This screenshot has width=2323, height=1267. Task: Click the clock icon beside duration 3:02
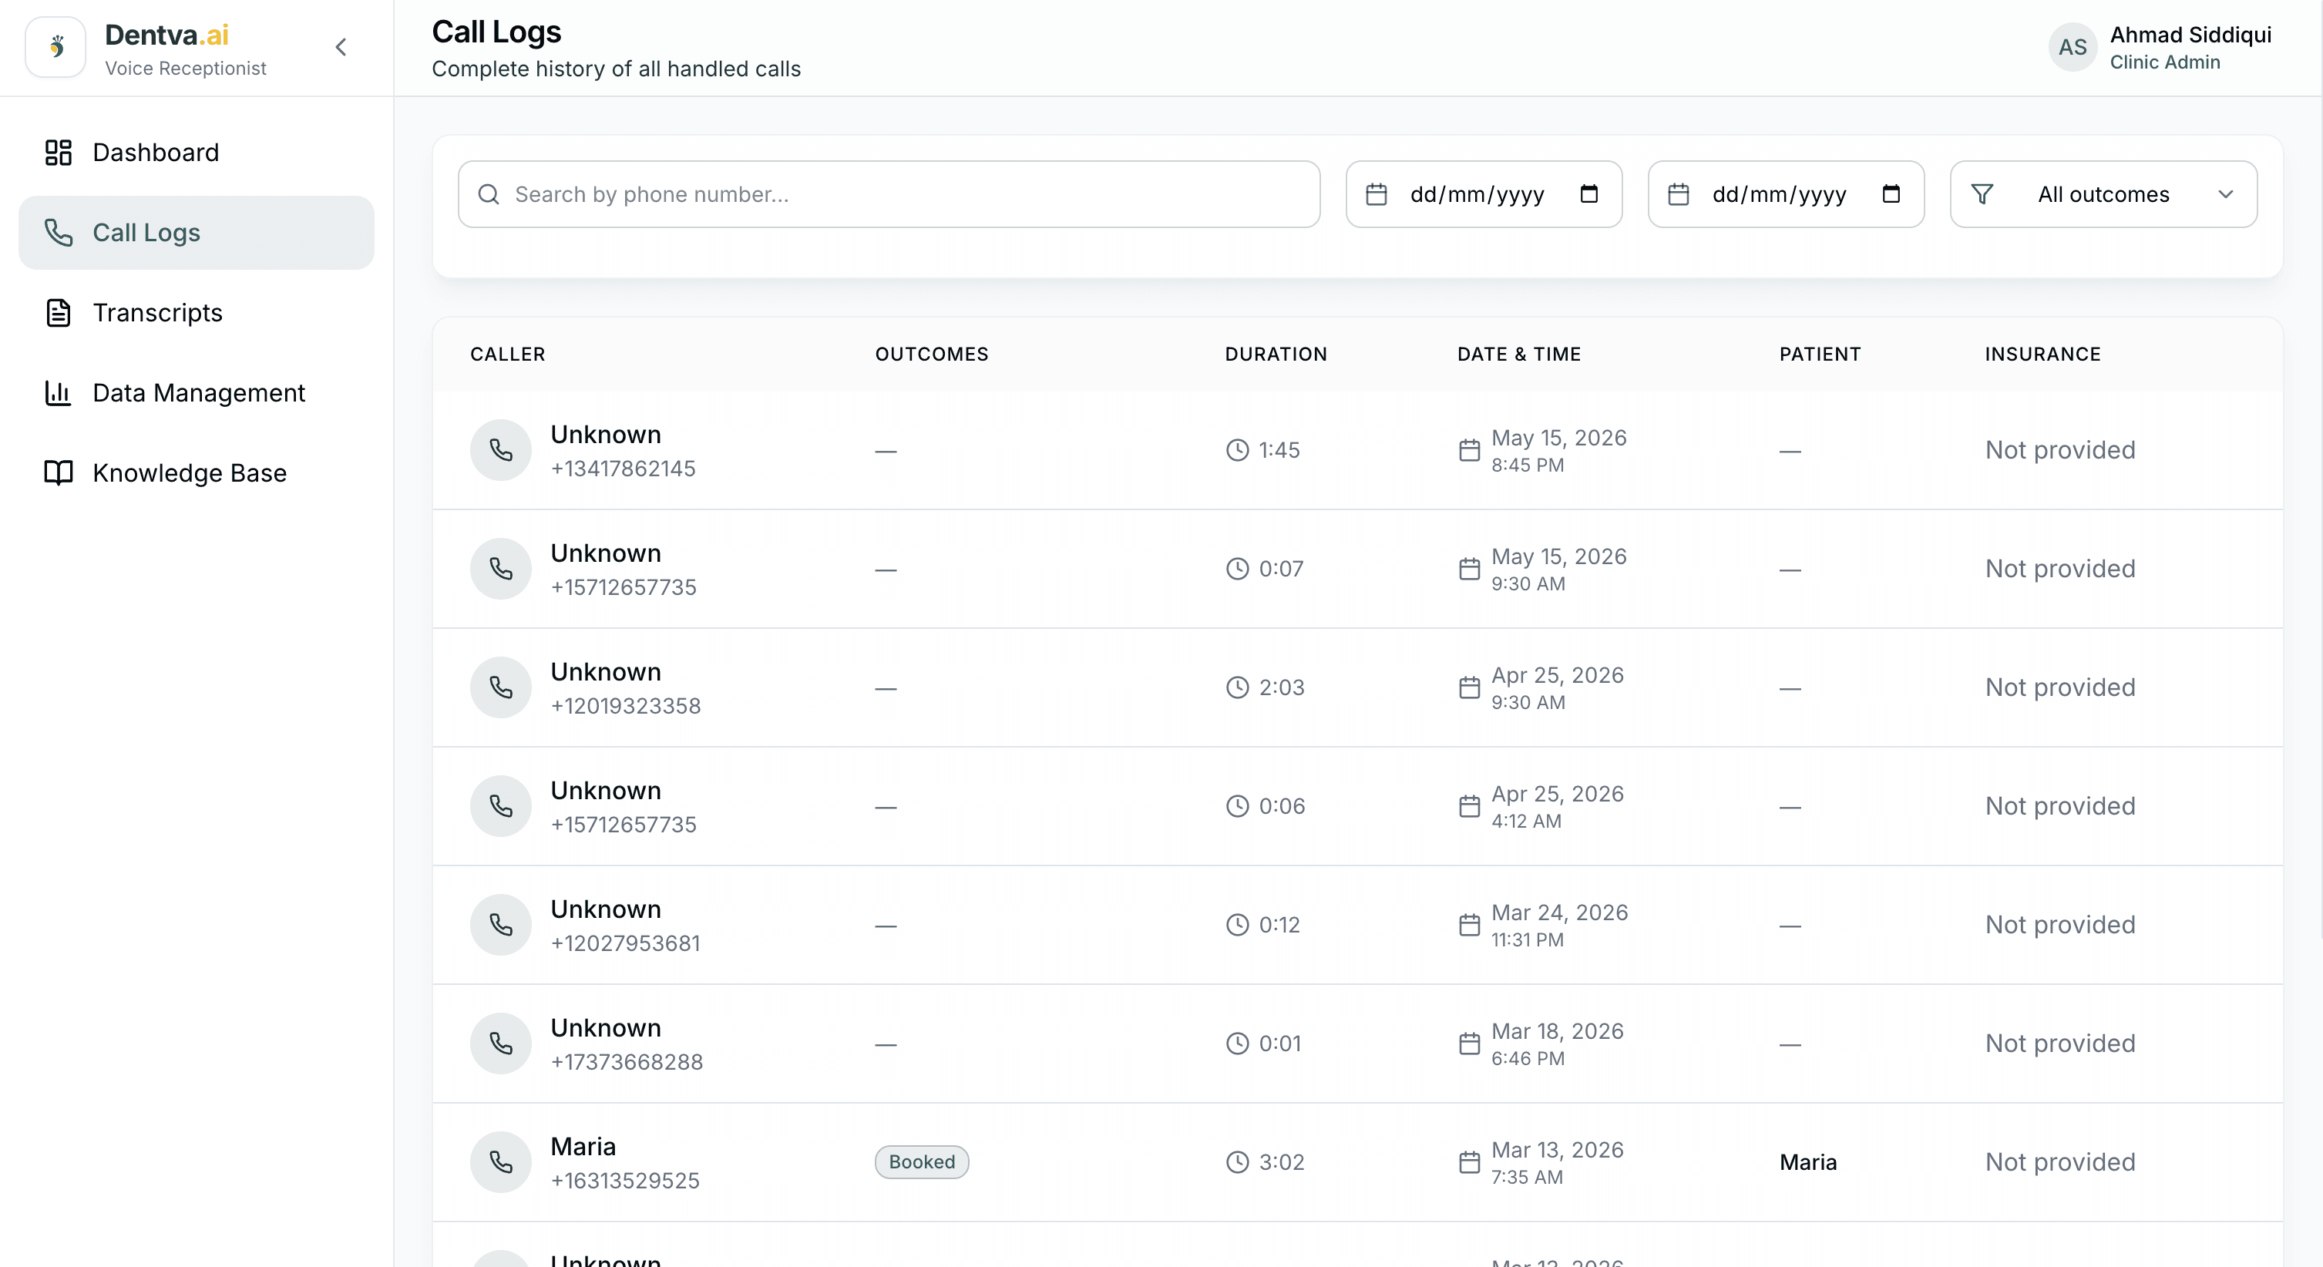[1237, 1162]
